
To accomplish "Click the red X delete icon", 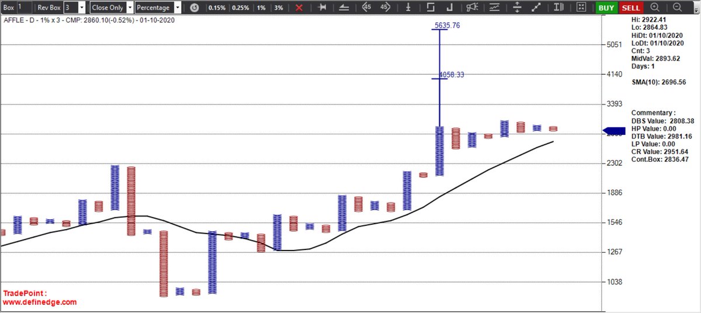I will point(299,8).
